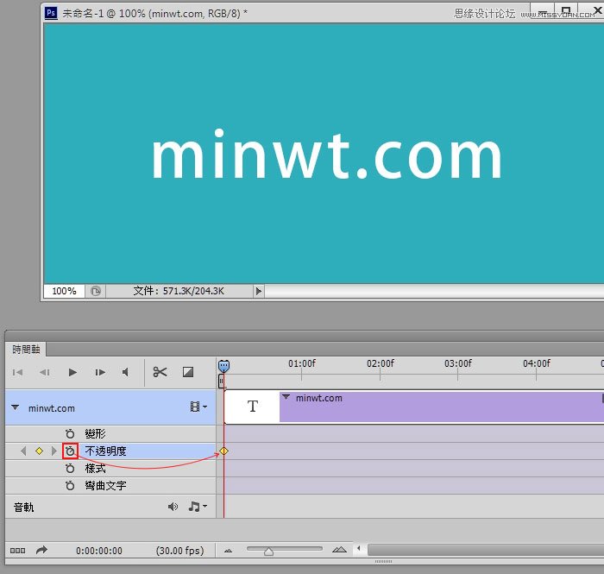Toggle audio playback speaker icon

tap(125, 372)
